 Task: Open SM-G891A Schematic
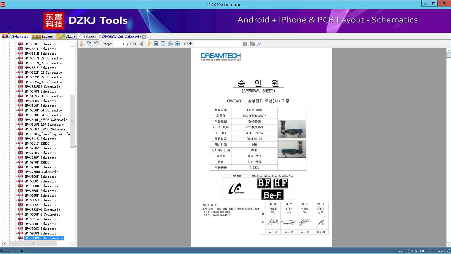pos(40,219)
